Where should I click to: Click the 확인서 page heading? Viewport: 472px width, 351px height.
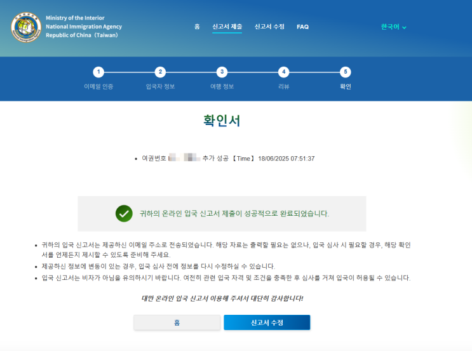[x=222, y=121]
